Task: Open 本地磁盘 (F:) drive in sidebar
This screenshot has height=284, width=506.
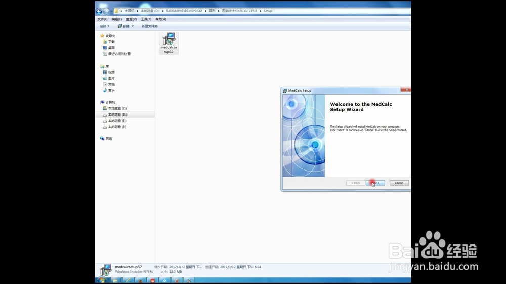Action: (x=115, y=127)
